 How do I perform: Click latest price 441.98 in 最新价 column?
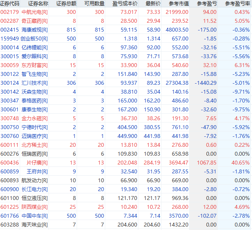coord(152,136)
